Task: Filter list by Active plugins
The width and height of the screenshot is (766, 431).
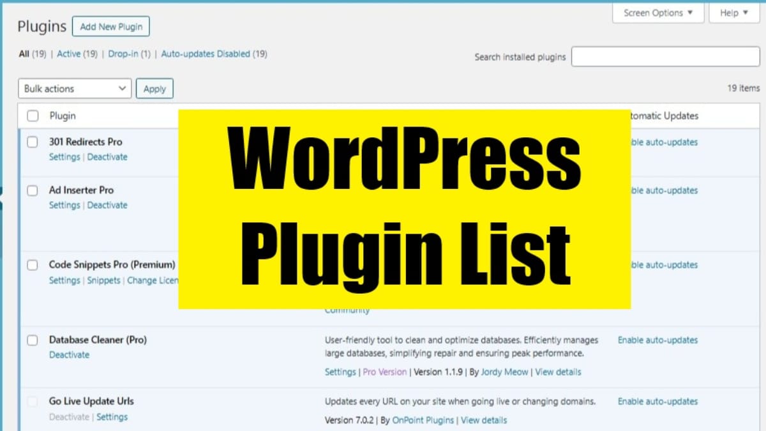Action: click(68, 54)
